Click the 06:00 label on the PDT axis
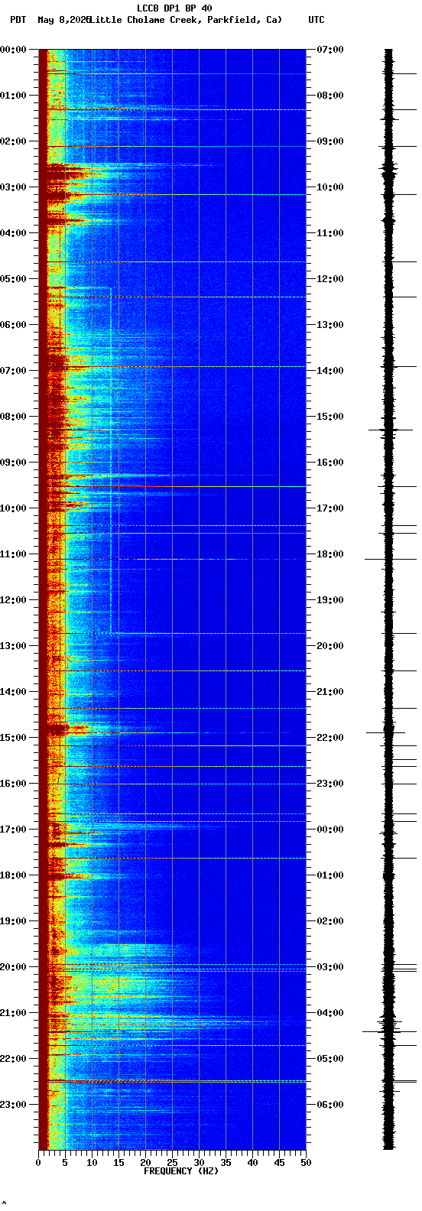This screenshot has width=422, height=1211. pyautogui.click(x=14, y=325)
